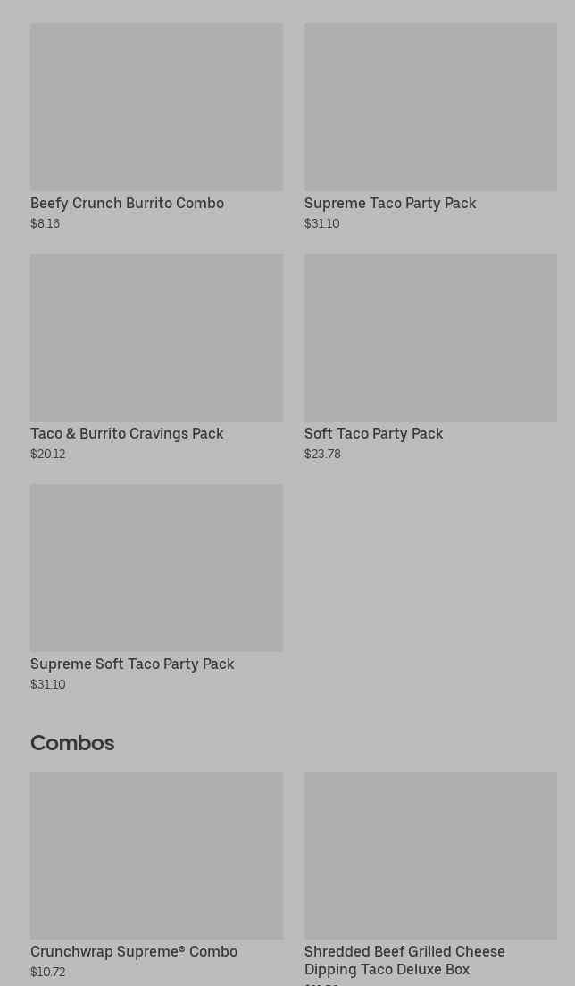Select the Shredded Beef Dipping Taco Box image
575x986 pixels.
point(430,856)
